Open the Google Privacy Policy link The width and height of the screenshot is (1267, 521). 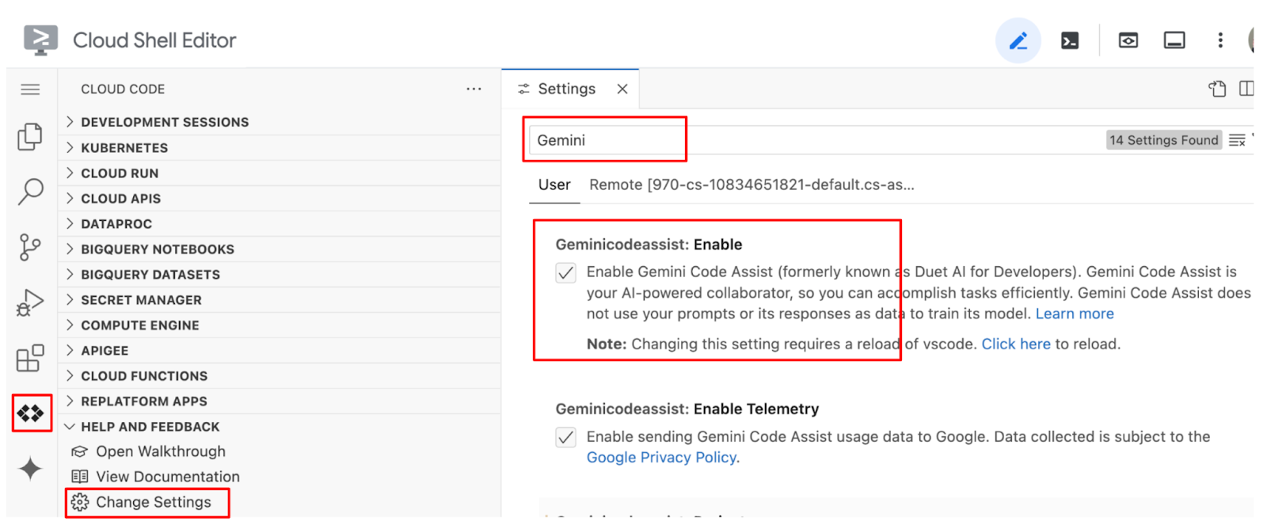click(661, 458)
